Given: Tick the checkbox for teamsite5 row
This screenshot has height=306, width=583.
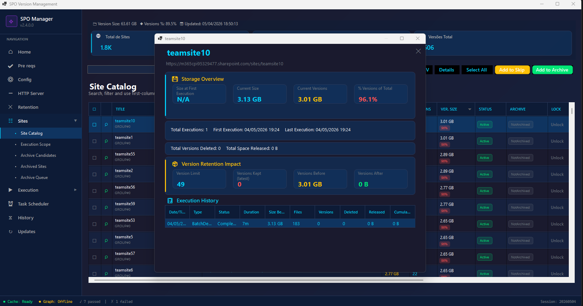Looking at the screenshot, I should pyautogui.click(x=94, y=241).
